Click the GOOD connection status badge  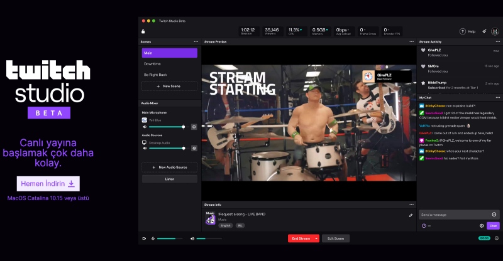(x=484, y=238)
